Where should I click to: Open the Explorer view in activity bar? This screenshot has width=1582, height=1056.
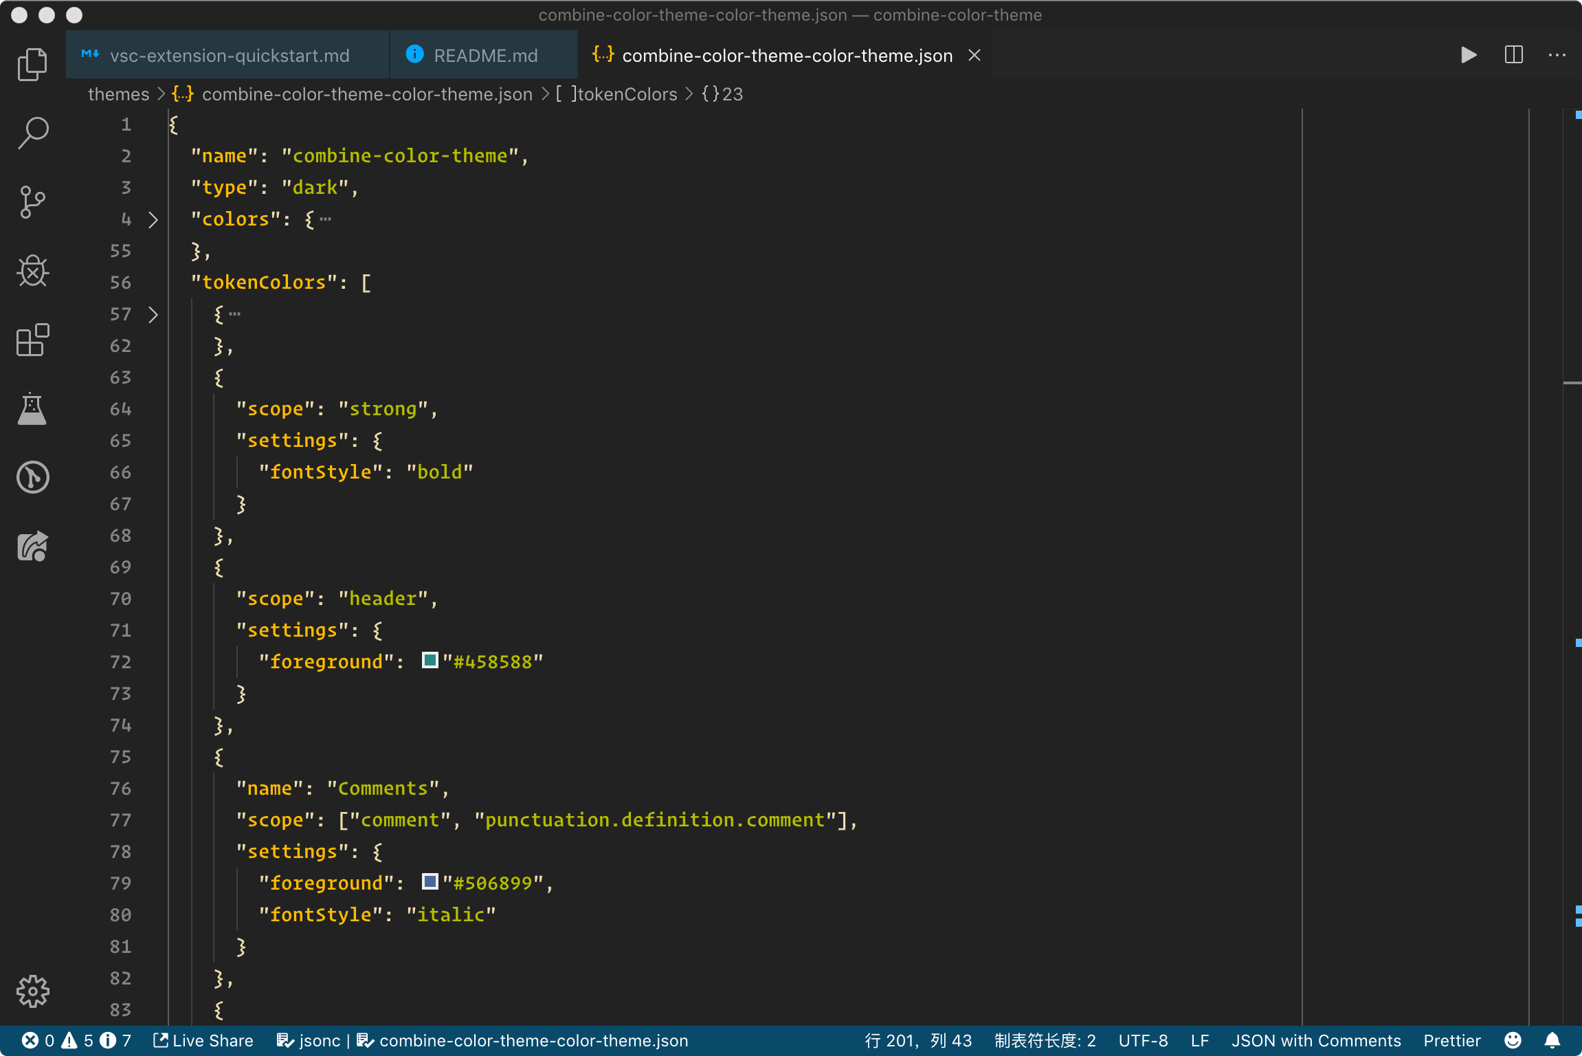32,64
